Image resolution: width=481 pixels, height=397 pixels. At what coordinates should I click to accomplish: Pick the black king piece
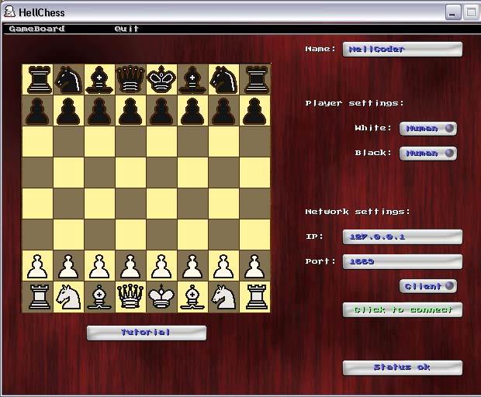pyautogui.click(x=161, y=79)
